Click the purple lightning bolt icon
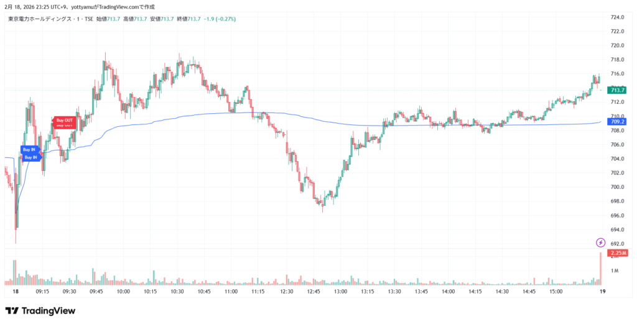The height and width of the screenshot is (324, 637). coord(600,242)
